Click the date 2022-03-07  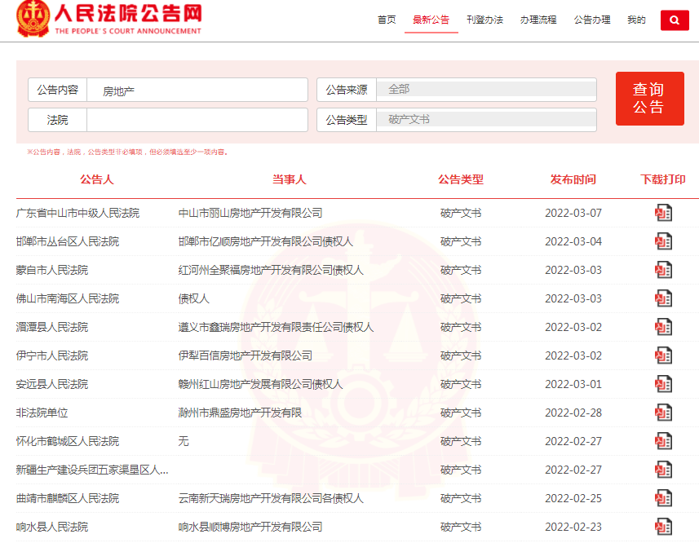573,213
